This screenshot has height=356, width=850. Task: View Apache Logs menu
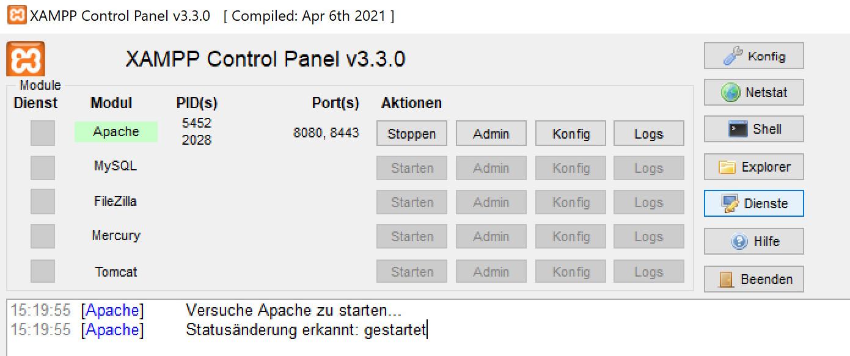[x=648, y=133]
